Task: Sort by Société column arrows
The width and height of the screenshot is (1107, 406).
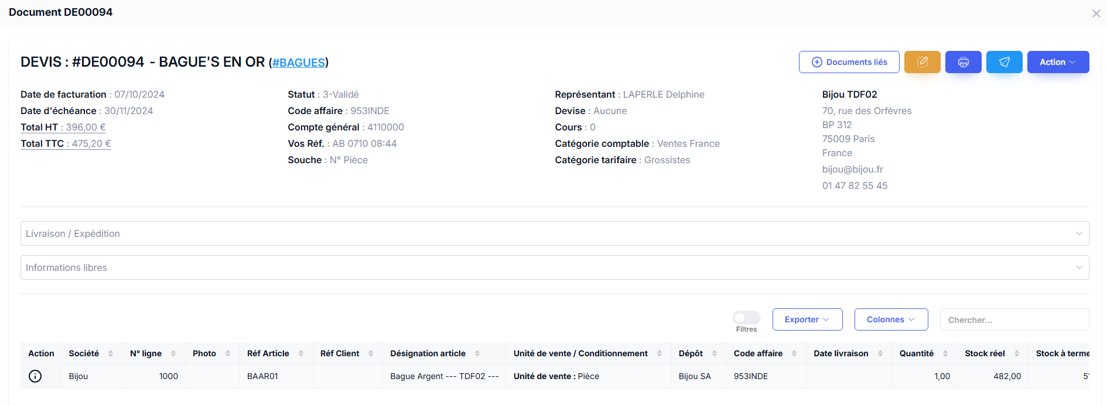Action: 111,353
